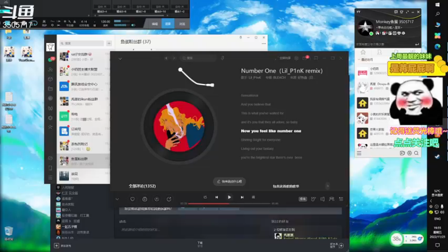Image resolution: width=448 pixels, height=252 pixels.
Task: Toggle the loop playback mode
Action: coord(205,197)
